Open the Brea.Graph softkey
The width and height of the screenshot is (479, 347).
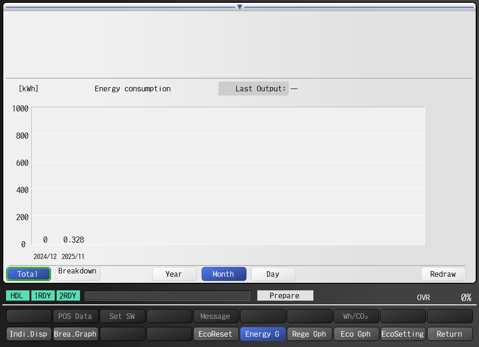(75, 334)
